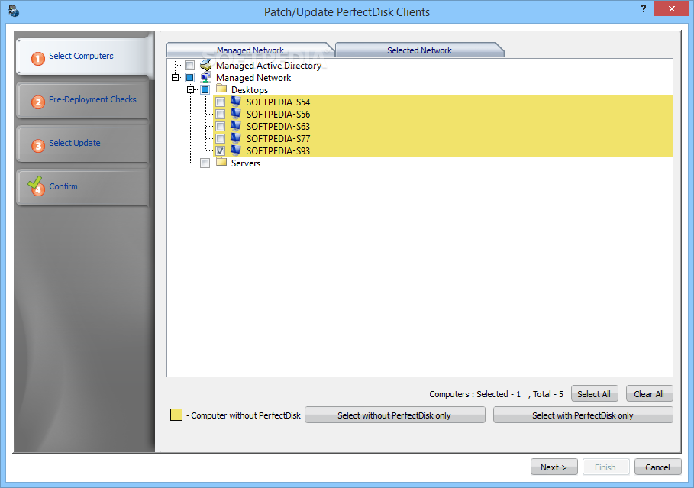Toggle the Managed Active Directory checkbox
Image resolution: width=694 pixels, height=488 pixels.
190,65
